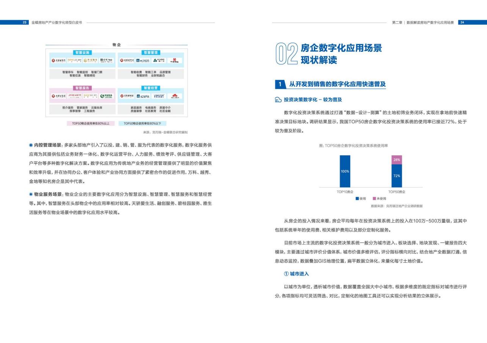
Task: Click 智慧门禁 label
Action: click(97, 72)
